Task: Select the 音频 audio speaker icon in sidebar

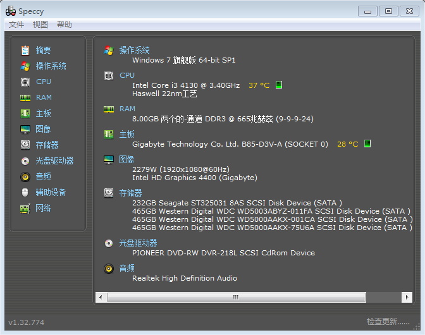Action: [25, 176]
